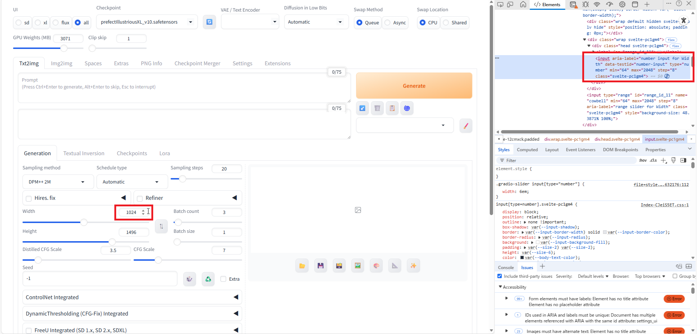Click the CFG Scale slider handle
697x334 pixels.
[x=158, y=260]
